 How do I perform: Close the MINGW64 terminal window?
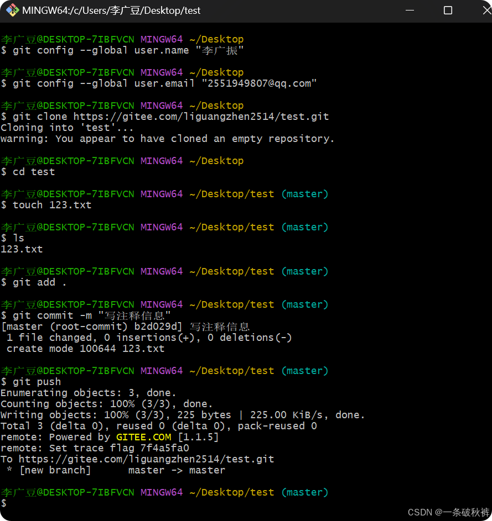tap(486, 10)
